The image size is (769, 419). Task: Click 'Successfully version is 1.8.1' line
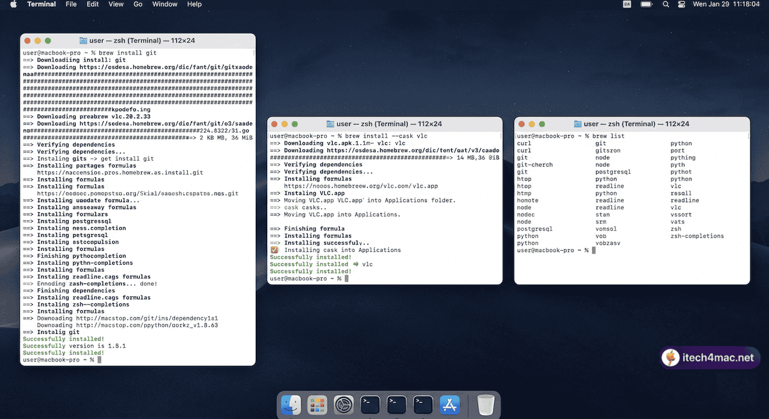[74, 346]
